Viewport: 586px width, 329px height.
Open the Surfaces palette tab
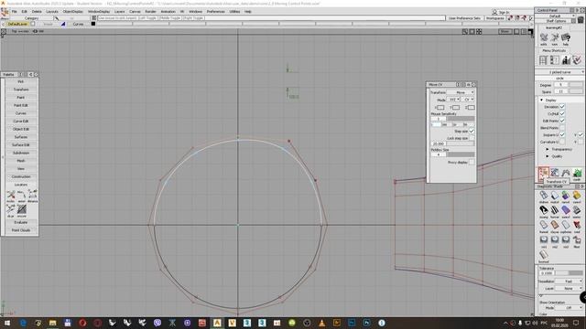[21, 137]
